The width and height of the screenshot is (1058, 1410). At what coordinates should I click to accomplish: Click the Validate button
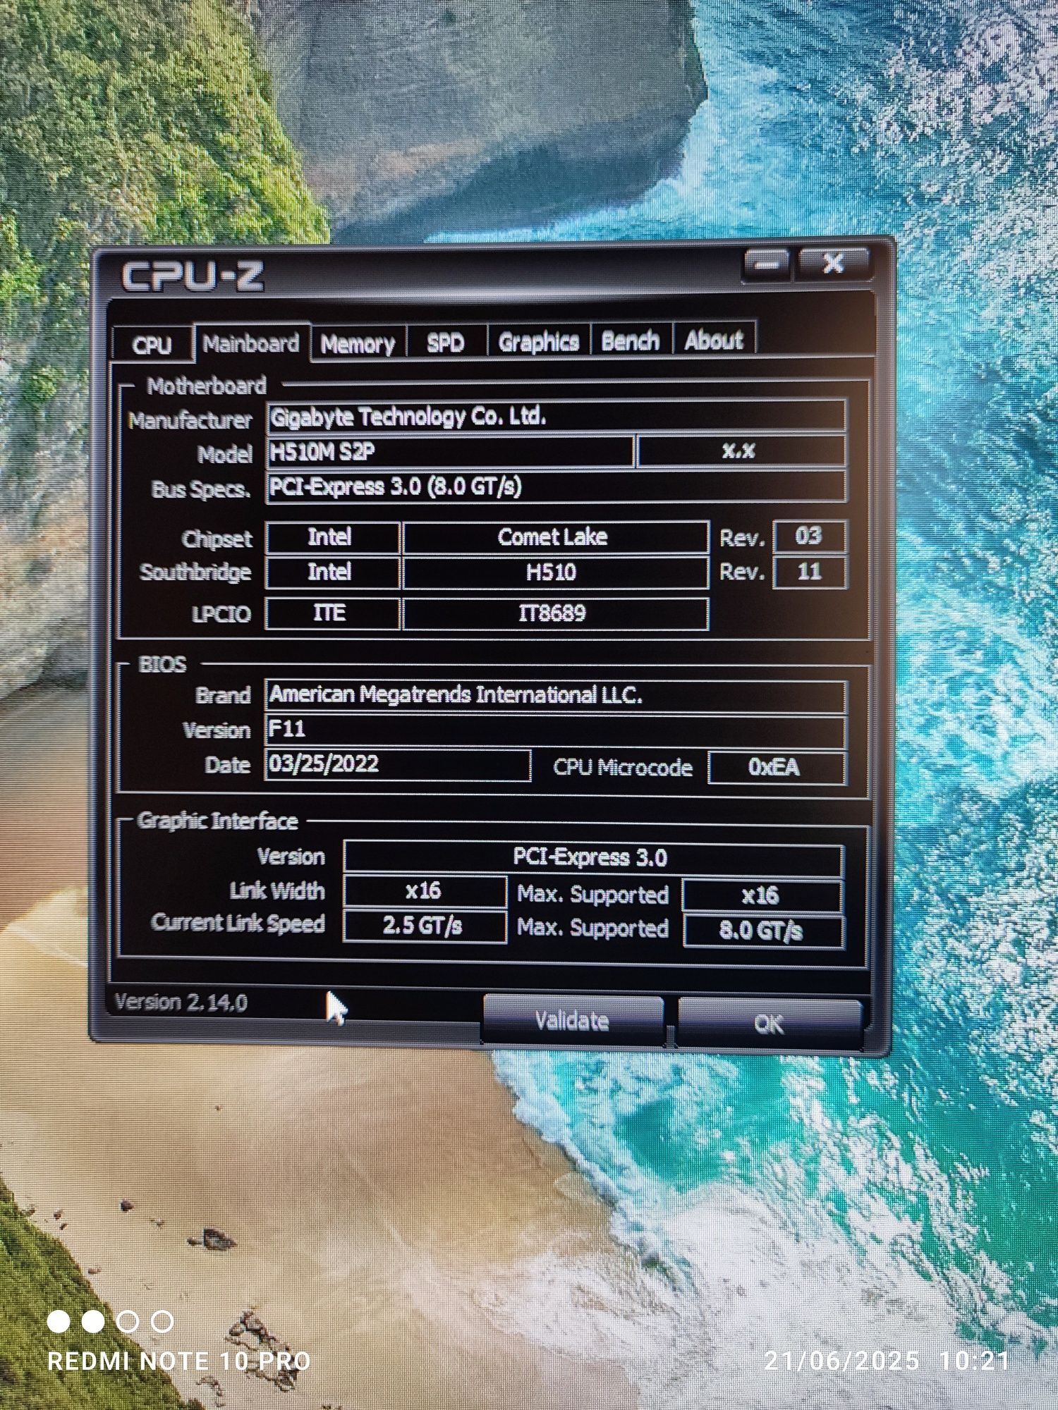572,1020
